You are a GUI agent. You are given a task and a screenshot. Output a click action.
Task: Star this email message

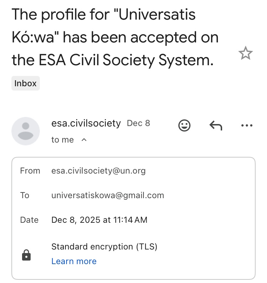(245, 54)
